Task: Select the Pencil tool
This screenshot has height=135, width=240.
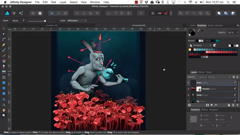Action: point(4,50)
